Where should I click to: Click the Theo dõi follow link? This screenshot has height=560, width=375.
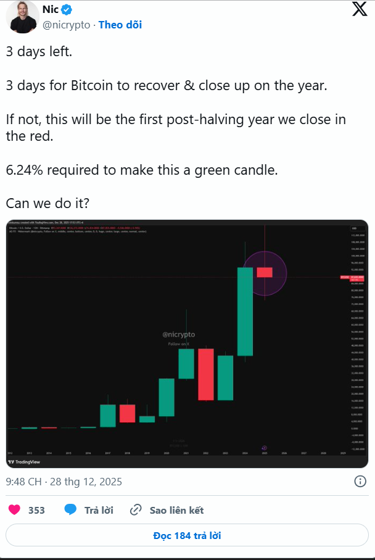pyautogui.click(x=120, y=25)
